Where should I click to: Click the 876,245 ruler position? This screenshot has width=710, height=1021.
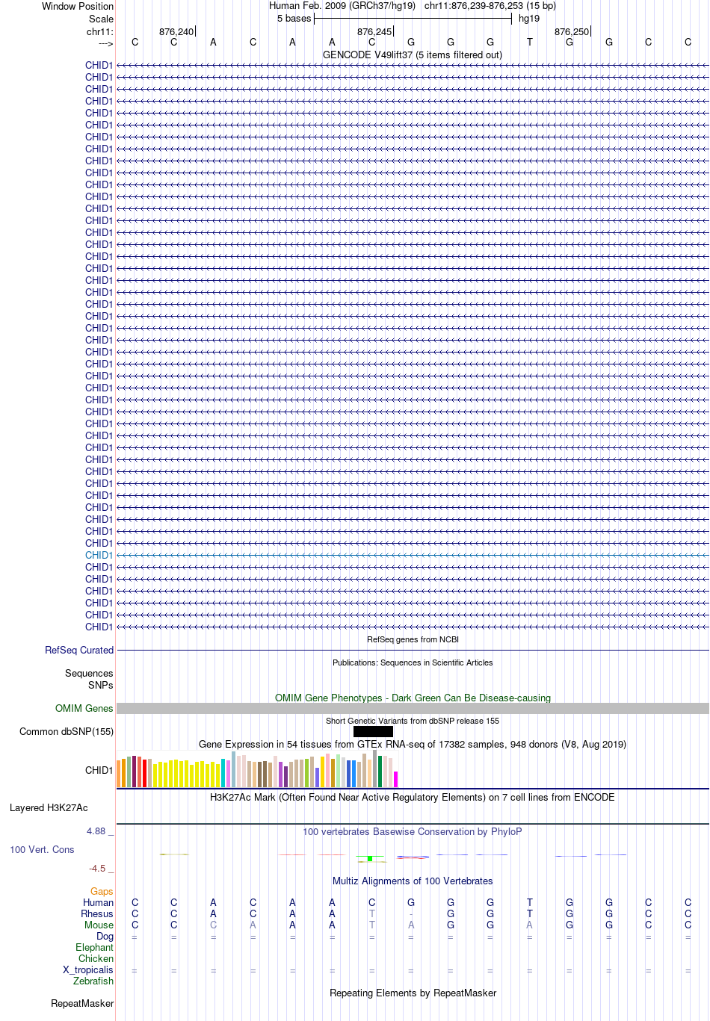click(x=374, y=32)
